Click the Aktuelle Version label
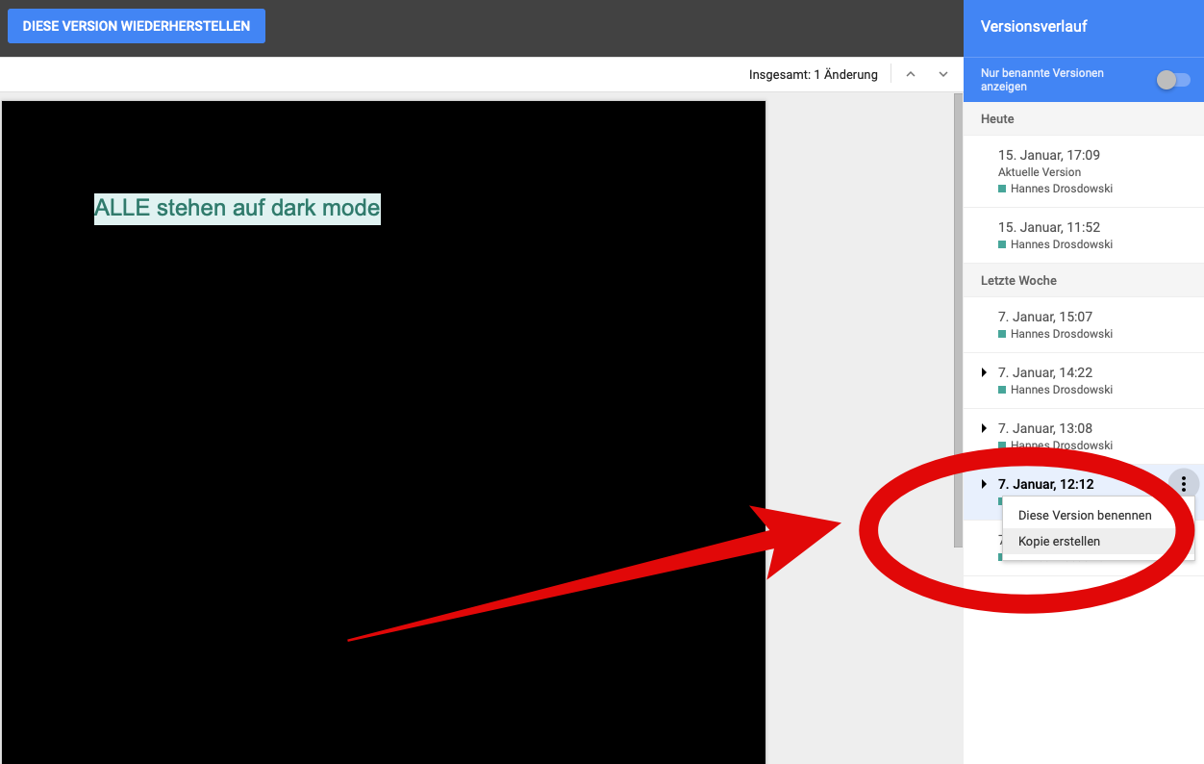This screenshot has width=1204, height=764. [x=1040, y=172]
